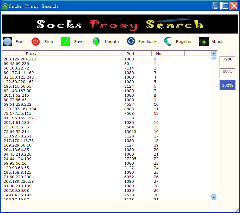Click the field showing 3980
The image size is (240, 213).
pos(227,60)
